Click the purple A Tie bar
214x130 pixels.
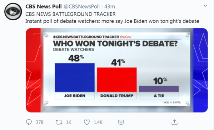tap(159, 89)
